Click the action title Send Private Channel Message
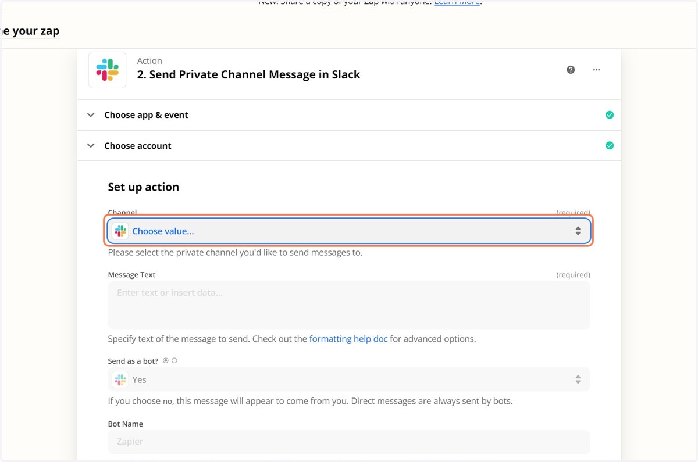This screenshot has height=462, width=698. point(249,74)
